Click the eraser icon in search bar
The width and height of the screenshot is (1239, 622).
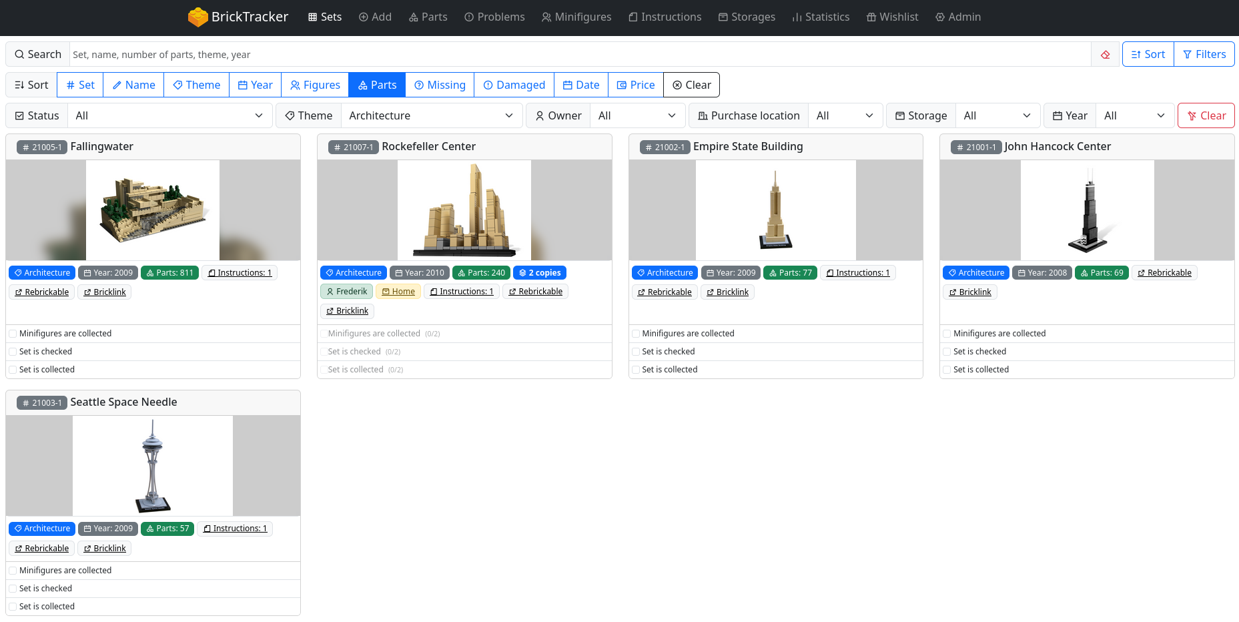pos(1106,55)
